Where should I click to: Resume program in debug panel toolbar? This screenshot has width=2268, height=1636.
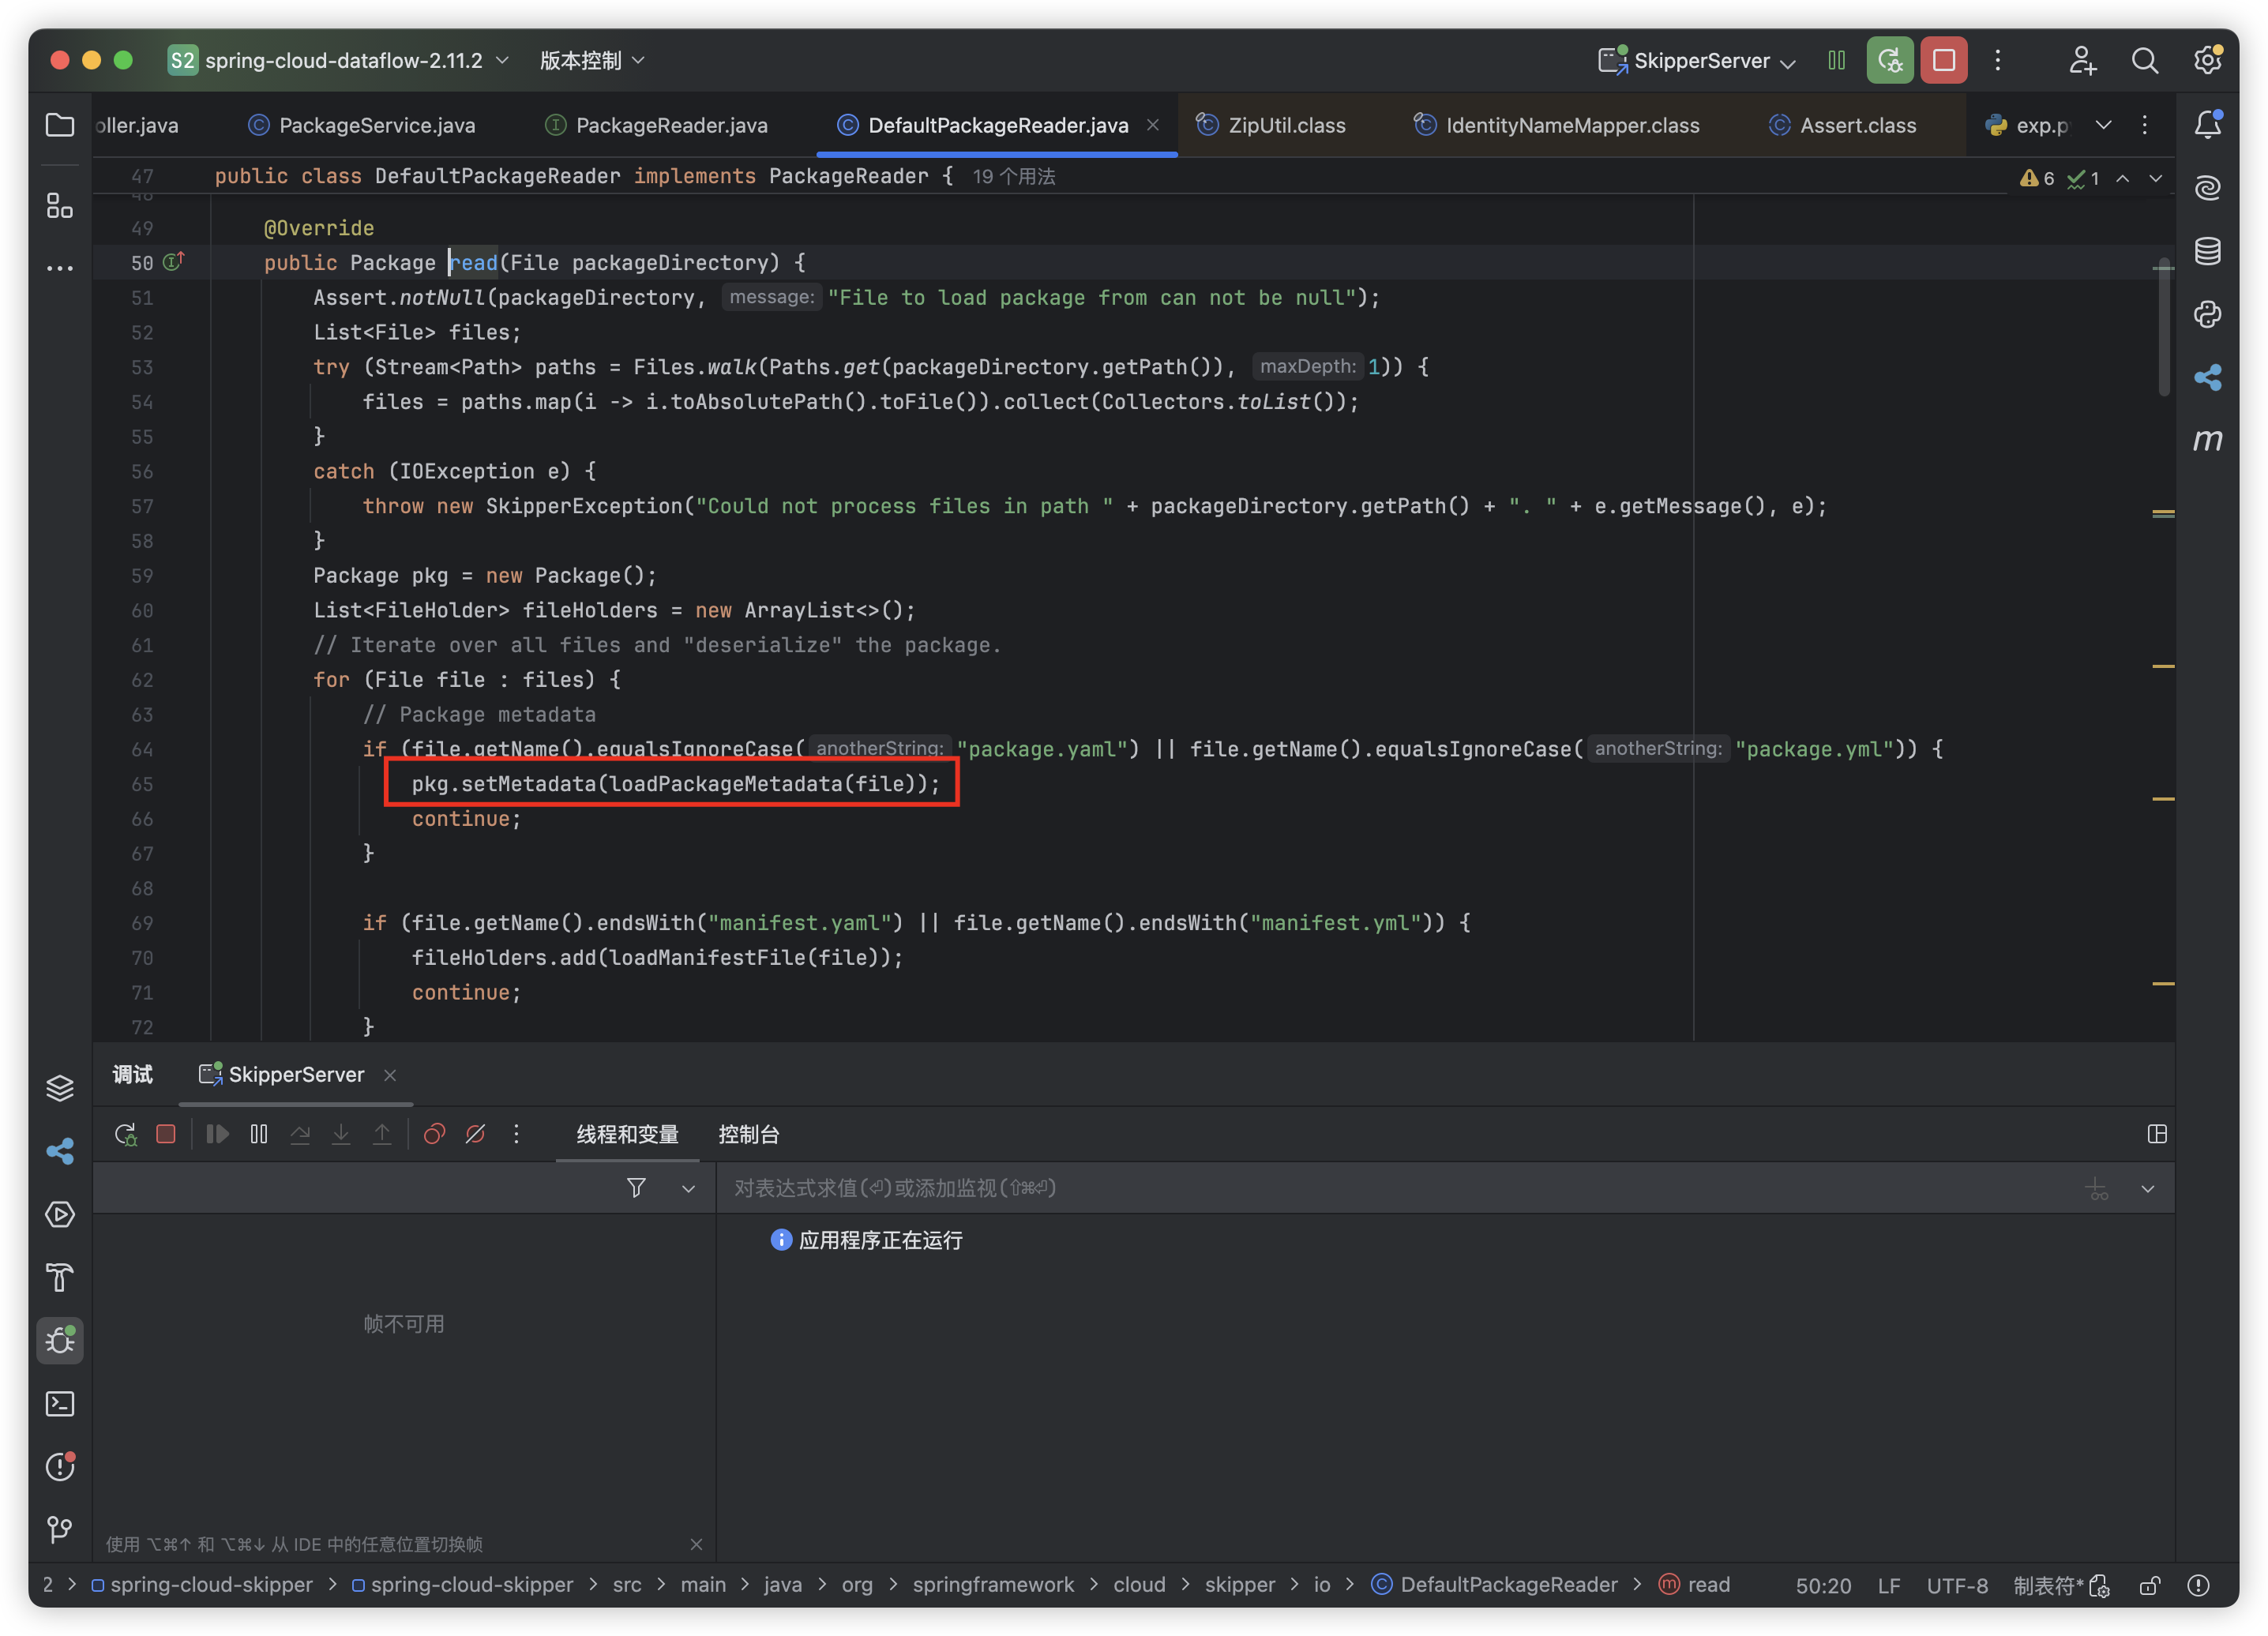click(x=217, y=1134)
